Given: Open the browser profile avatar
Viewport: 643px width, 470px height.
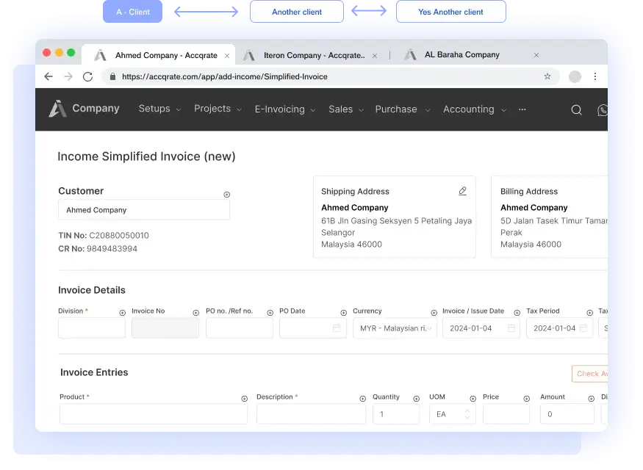Looking at the screenshot, I should 575,76.
